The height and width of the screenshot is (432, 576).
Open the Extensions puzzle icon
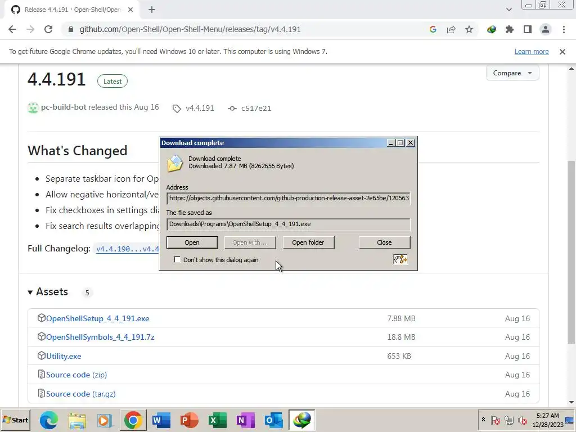tap(510, 29)
